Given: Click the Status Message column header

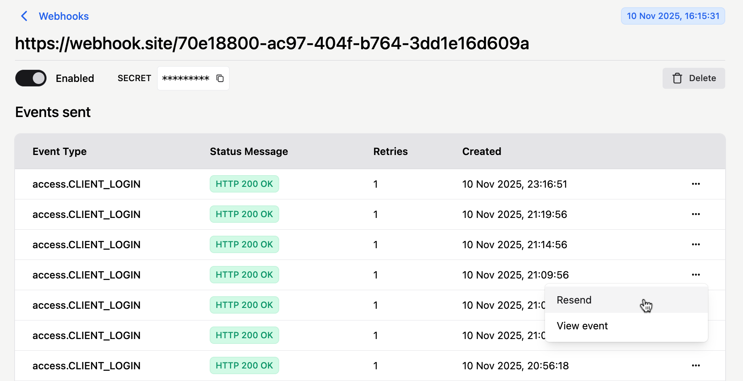Looking at the screenshot, I should [248, 151].
